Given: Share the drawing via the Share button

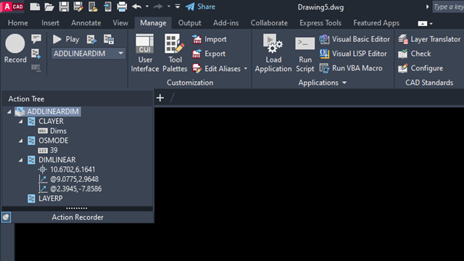Looking at the screenshot, I should [200, 7].
